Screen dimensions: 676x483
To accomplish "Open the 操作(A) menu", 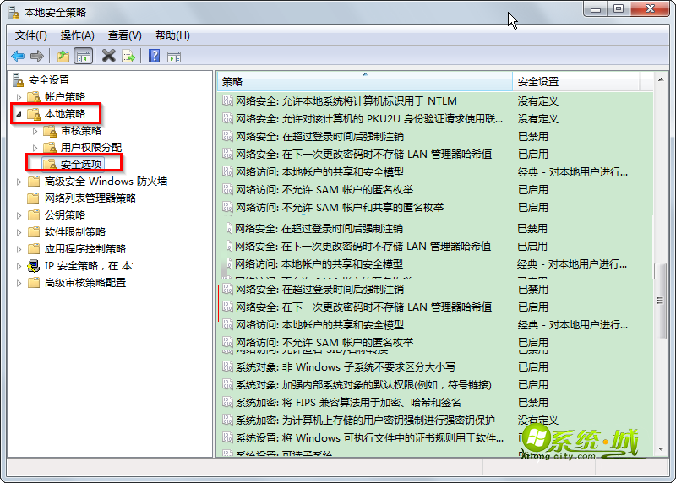I will (x=78, y=35).
